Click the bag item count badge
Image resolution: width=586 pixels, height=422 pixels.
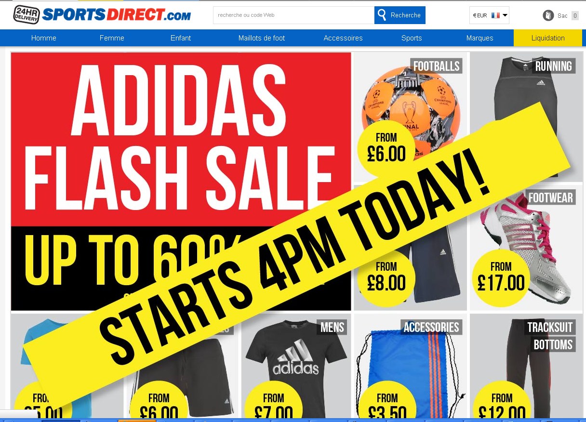[x=575, y=16]
